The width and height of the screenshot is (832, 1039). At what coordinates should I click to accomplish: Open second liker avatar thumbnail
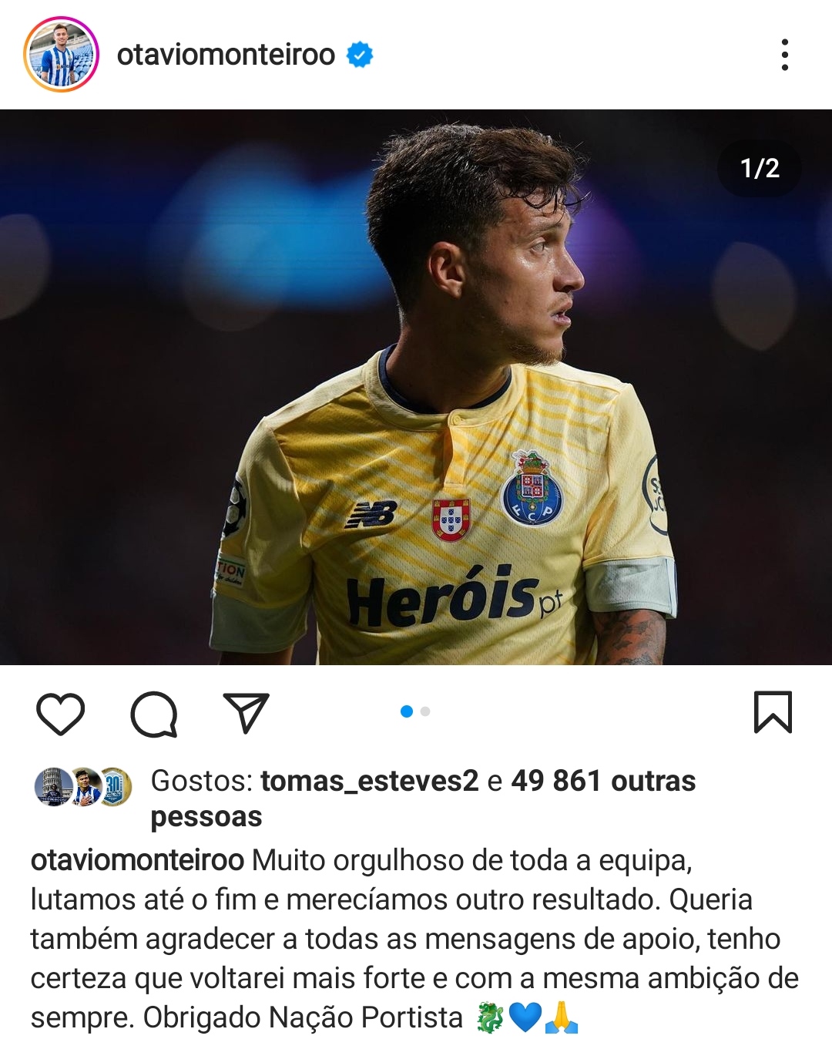click(x=85, y=787)
